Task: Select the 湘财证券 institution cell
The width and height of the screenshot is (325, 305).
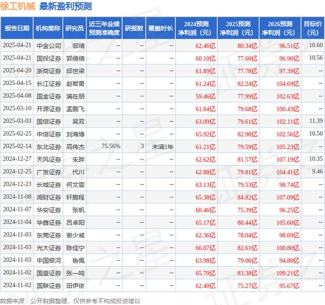Action: (x=49, y=197)
